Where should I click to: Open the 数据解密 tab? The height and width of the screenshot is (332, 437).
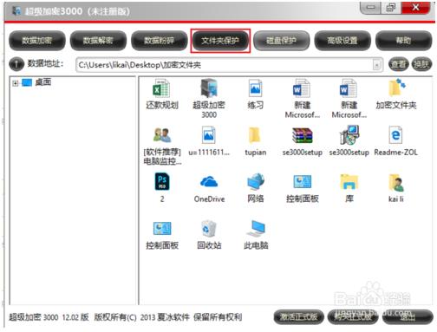tap(98, 40)
